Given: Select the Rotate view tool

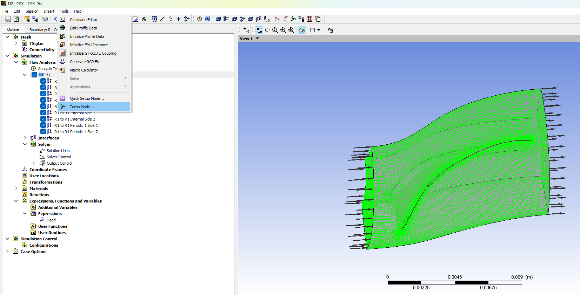Looking at the screenshot, I should click(x=259, y=30).
